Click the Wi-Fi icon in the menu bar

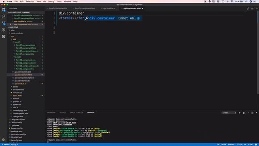[231, 2]
